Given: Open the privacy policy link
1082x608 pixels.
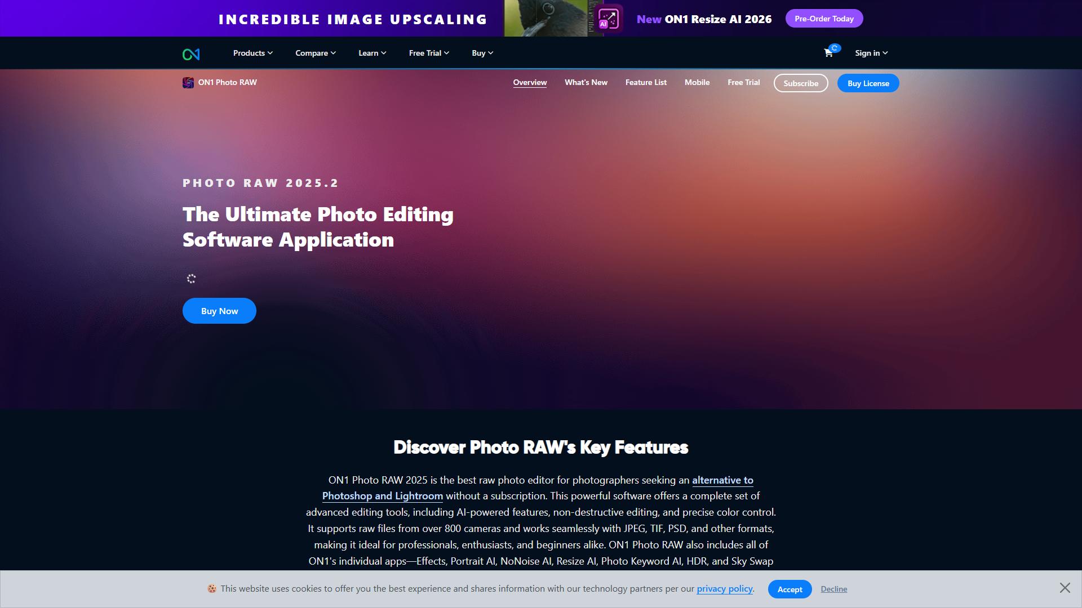Looking at the screenshot, I should coord(725,588).
